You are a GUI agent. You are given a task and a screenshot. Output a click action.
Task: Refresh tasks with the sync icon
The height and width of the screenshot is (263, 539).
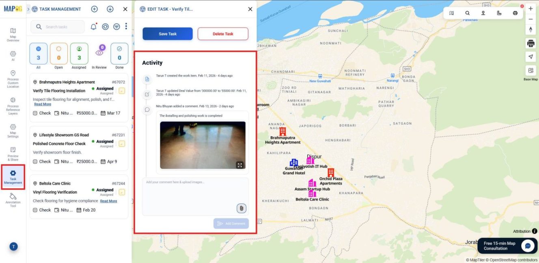[x=105, y=26]
